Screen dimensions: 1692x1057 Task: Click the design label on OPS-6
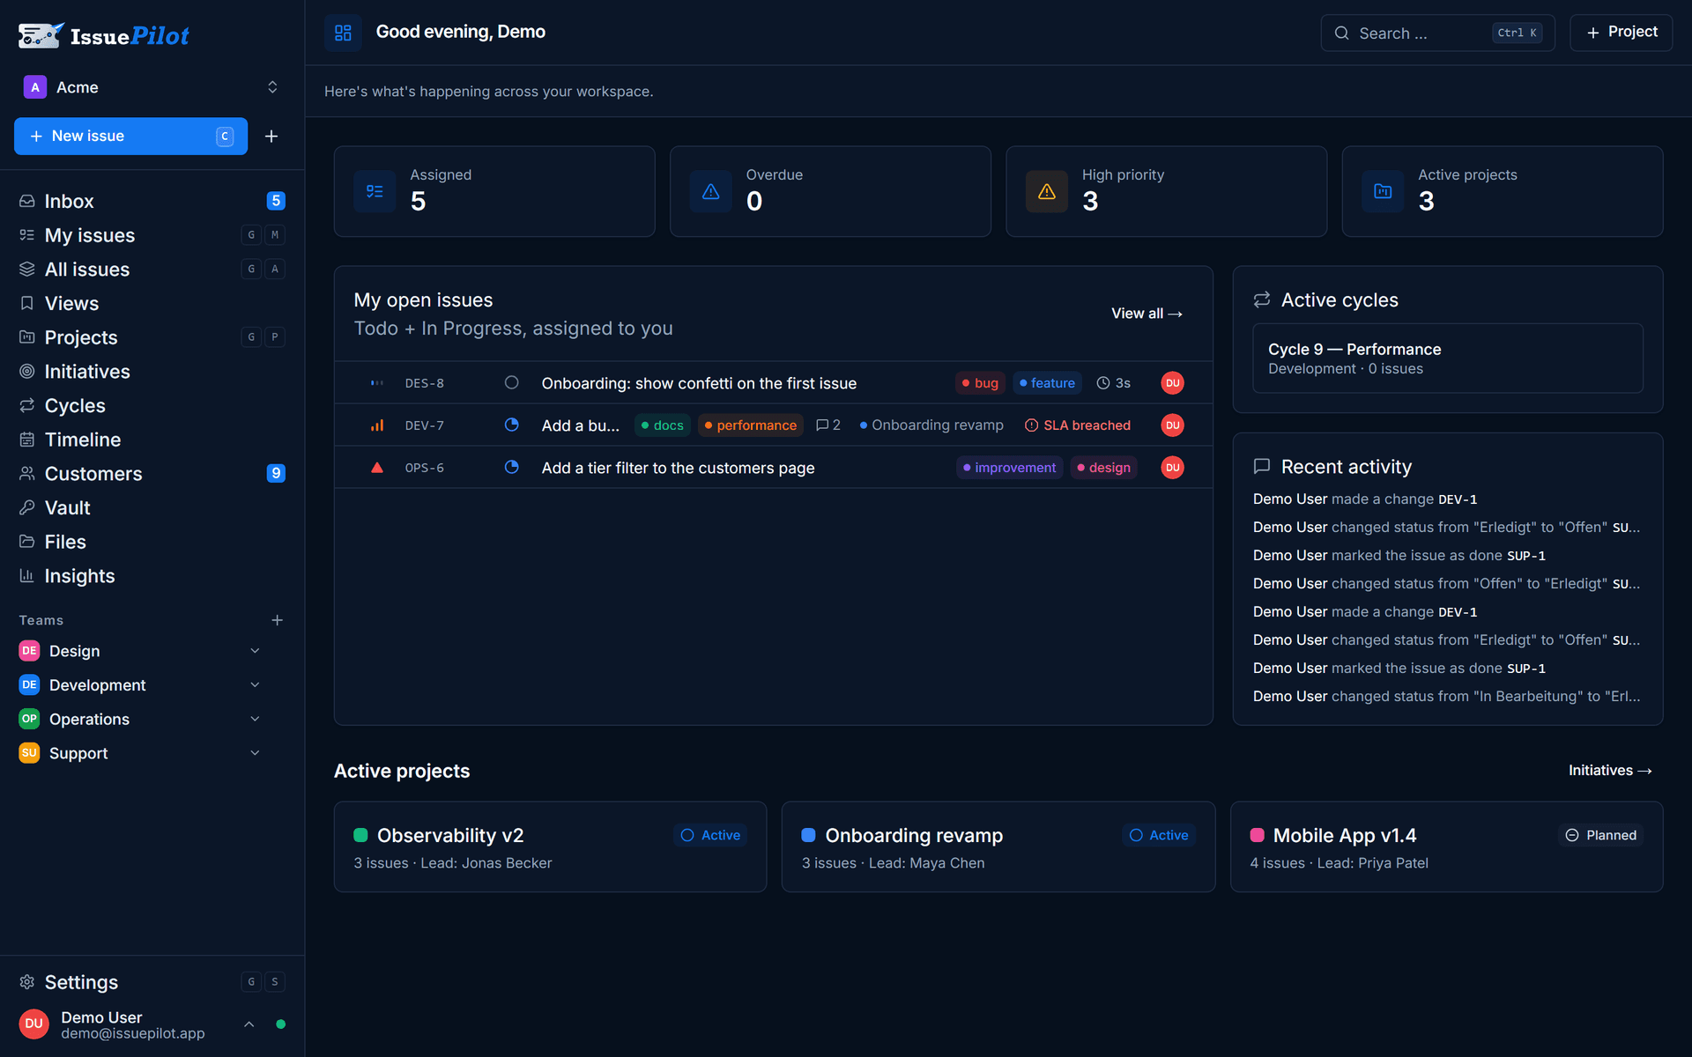(1103, 467)
